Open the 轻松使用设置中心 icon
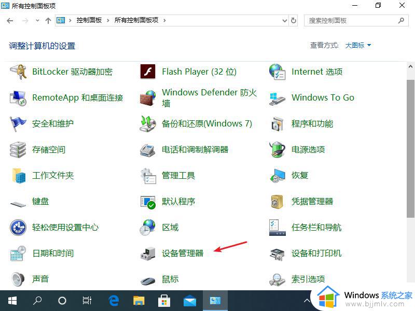This screenshot has height=311, width=415. coord(18,228)
